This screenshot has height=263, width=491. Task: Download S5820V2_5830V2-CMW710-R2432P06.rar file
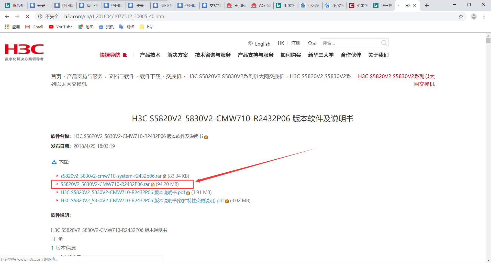(x=105, y=184)
